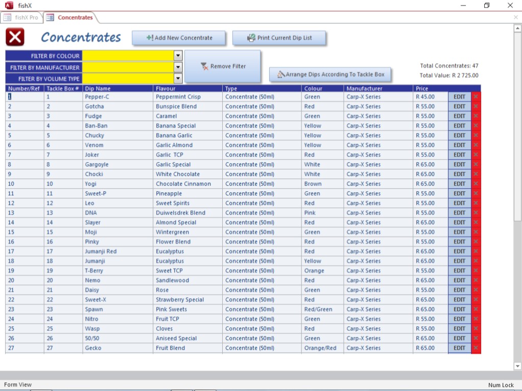Open Filter By Manufacturer dropdown arrow
522x391 pixels.
[178, 67]
